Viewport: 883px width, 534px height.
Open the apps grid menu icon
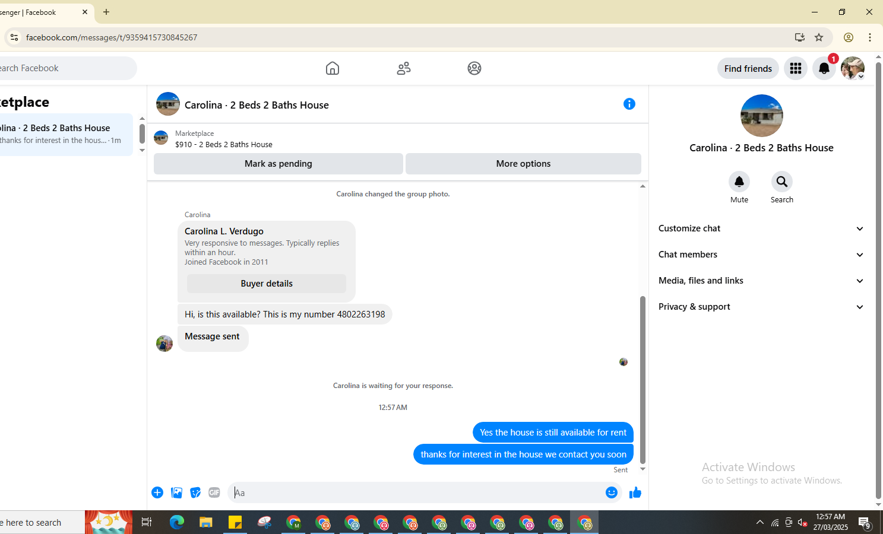click(x=796, y=68)
